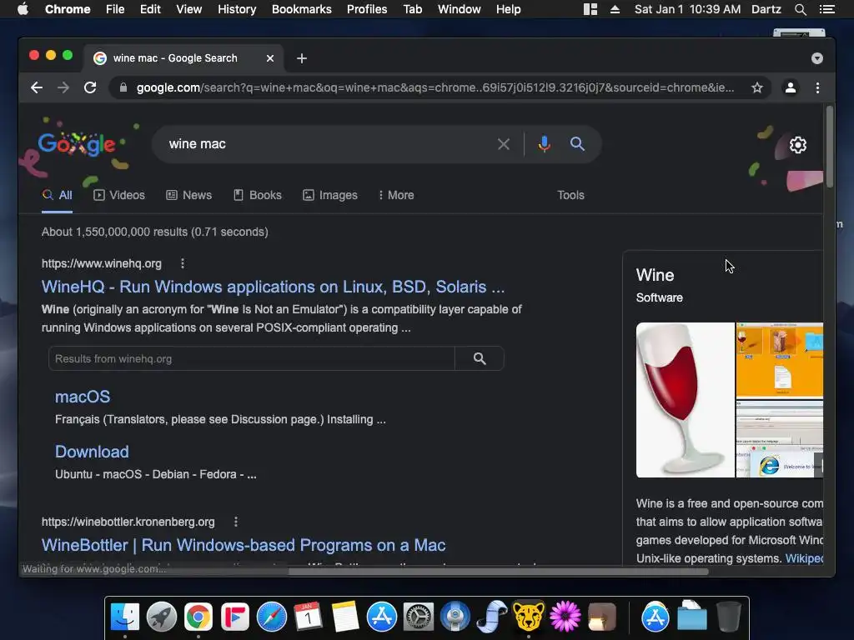This screenshot has width=854, height=640.
Task: Expand the More search filters
Action: coord(396,195)
